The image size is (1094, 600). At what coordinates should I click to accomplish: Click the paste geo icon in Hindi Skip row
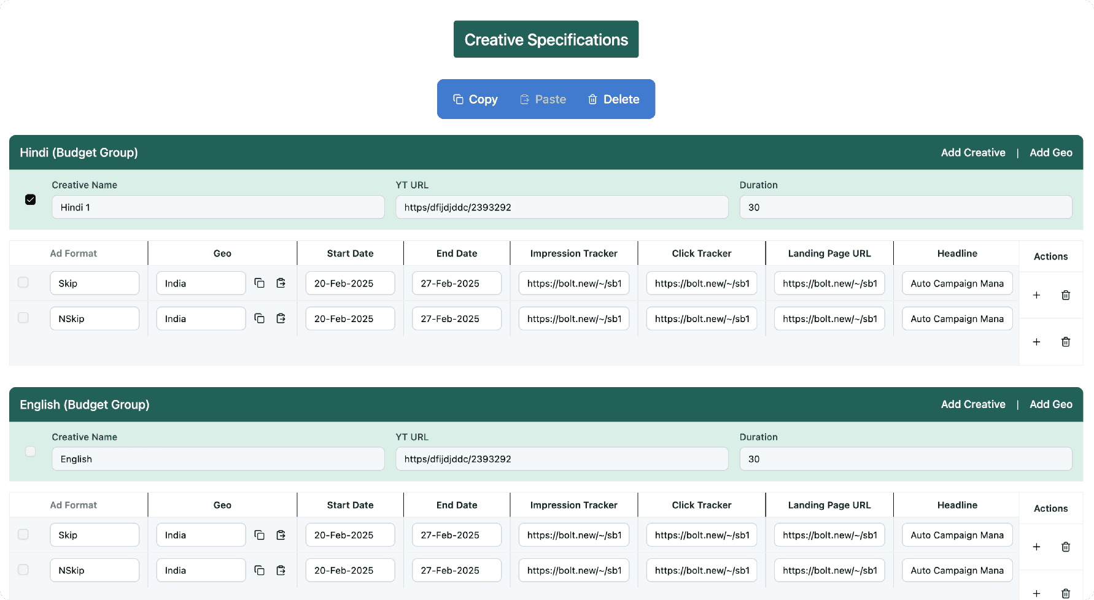pos(281,283)
